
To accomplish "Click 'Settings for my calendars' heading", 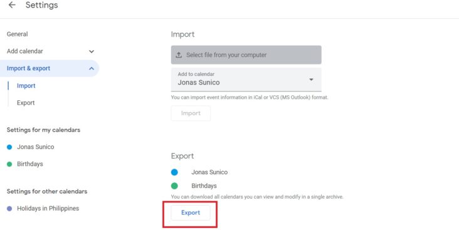I will (x=43, y=130).
